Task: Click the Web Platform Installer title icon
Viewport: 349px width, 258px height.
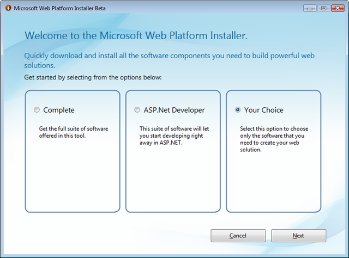Action: 8,8
